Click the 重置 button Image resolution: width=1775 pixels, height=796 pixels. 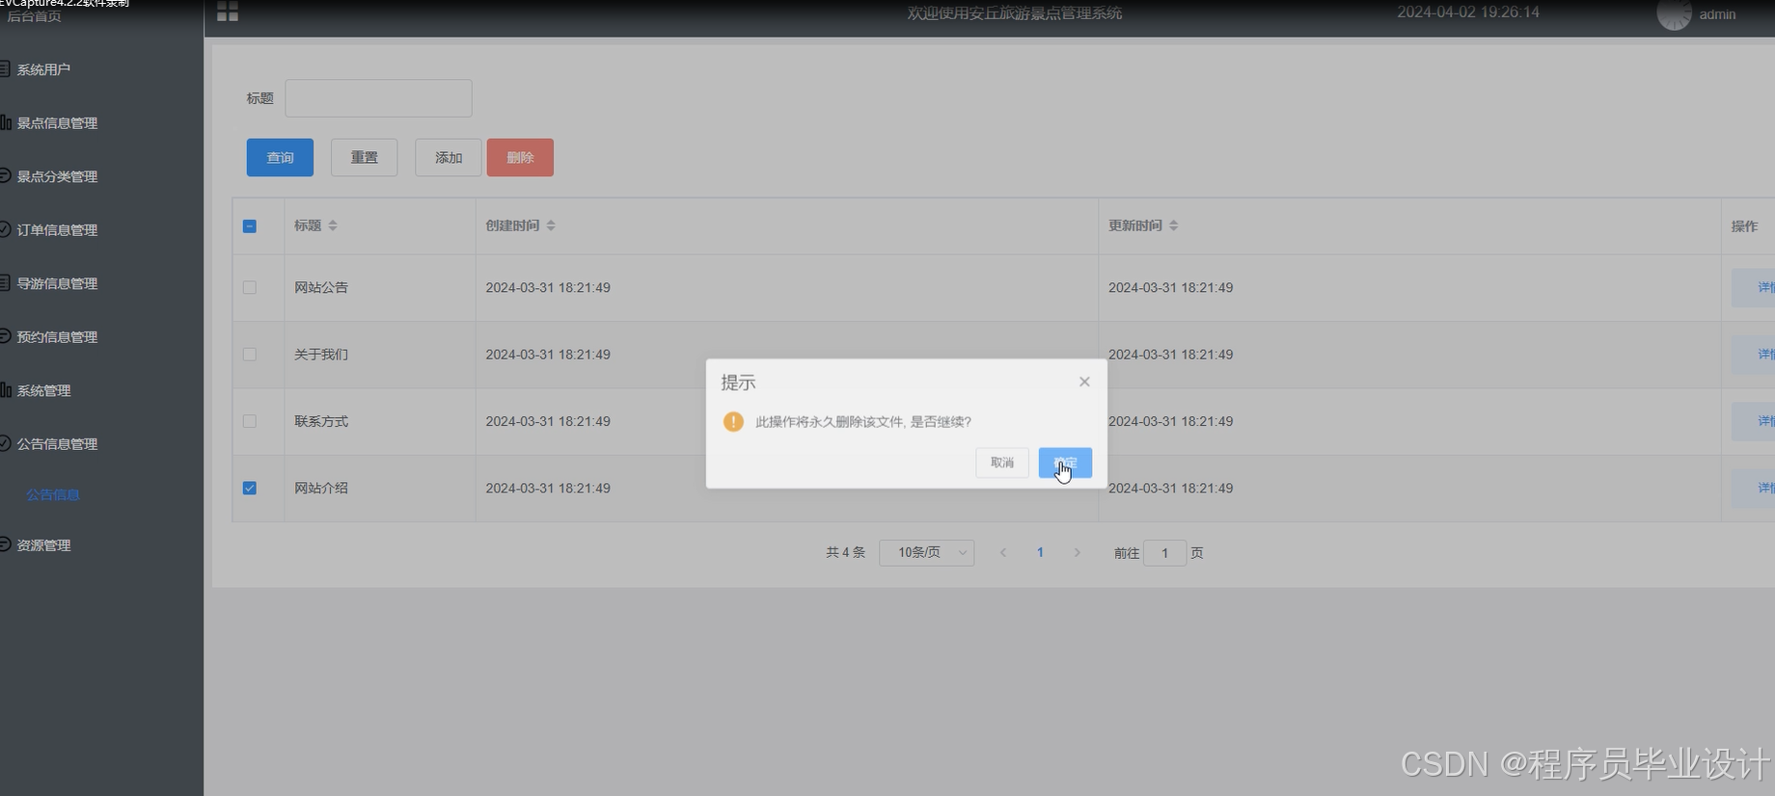[x=364, y=157]
